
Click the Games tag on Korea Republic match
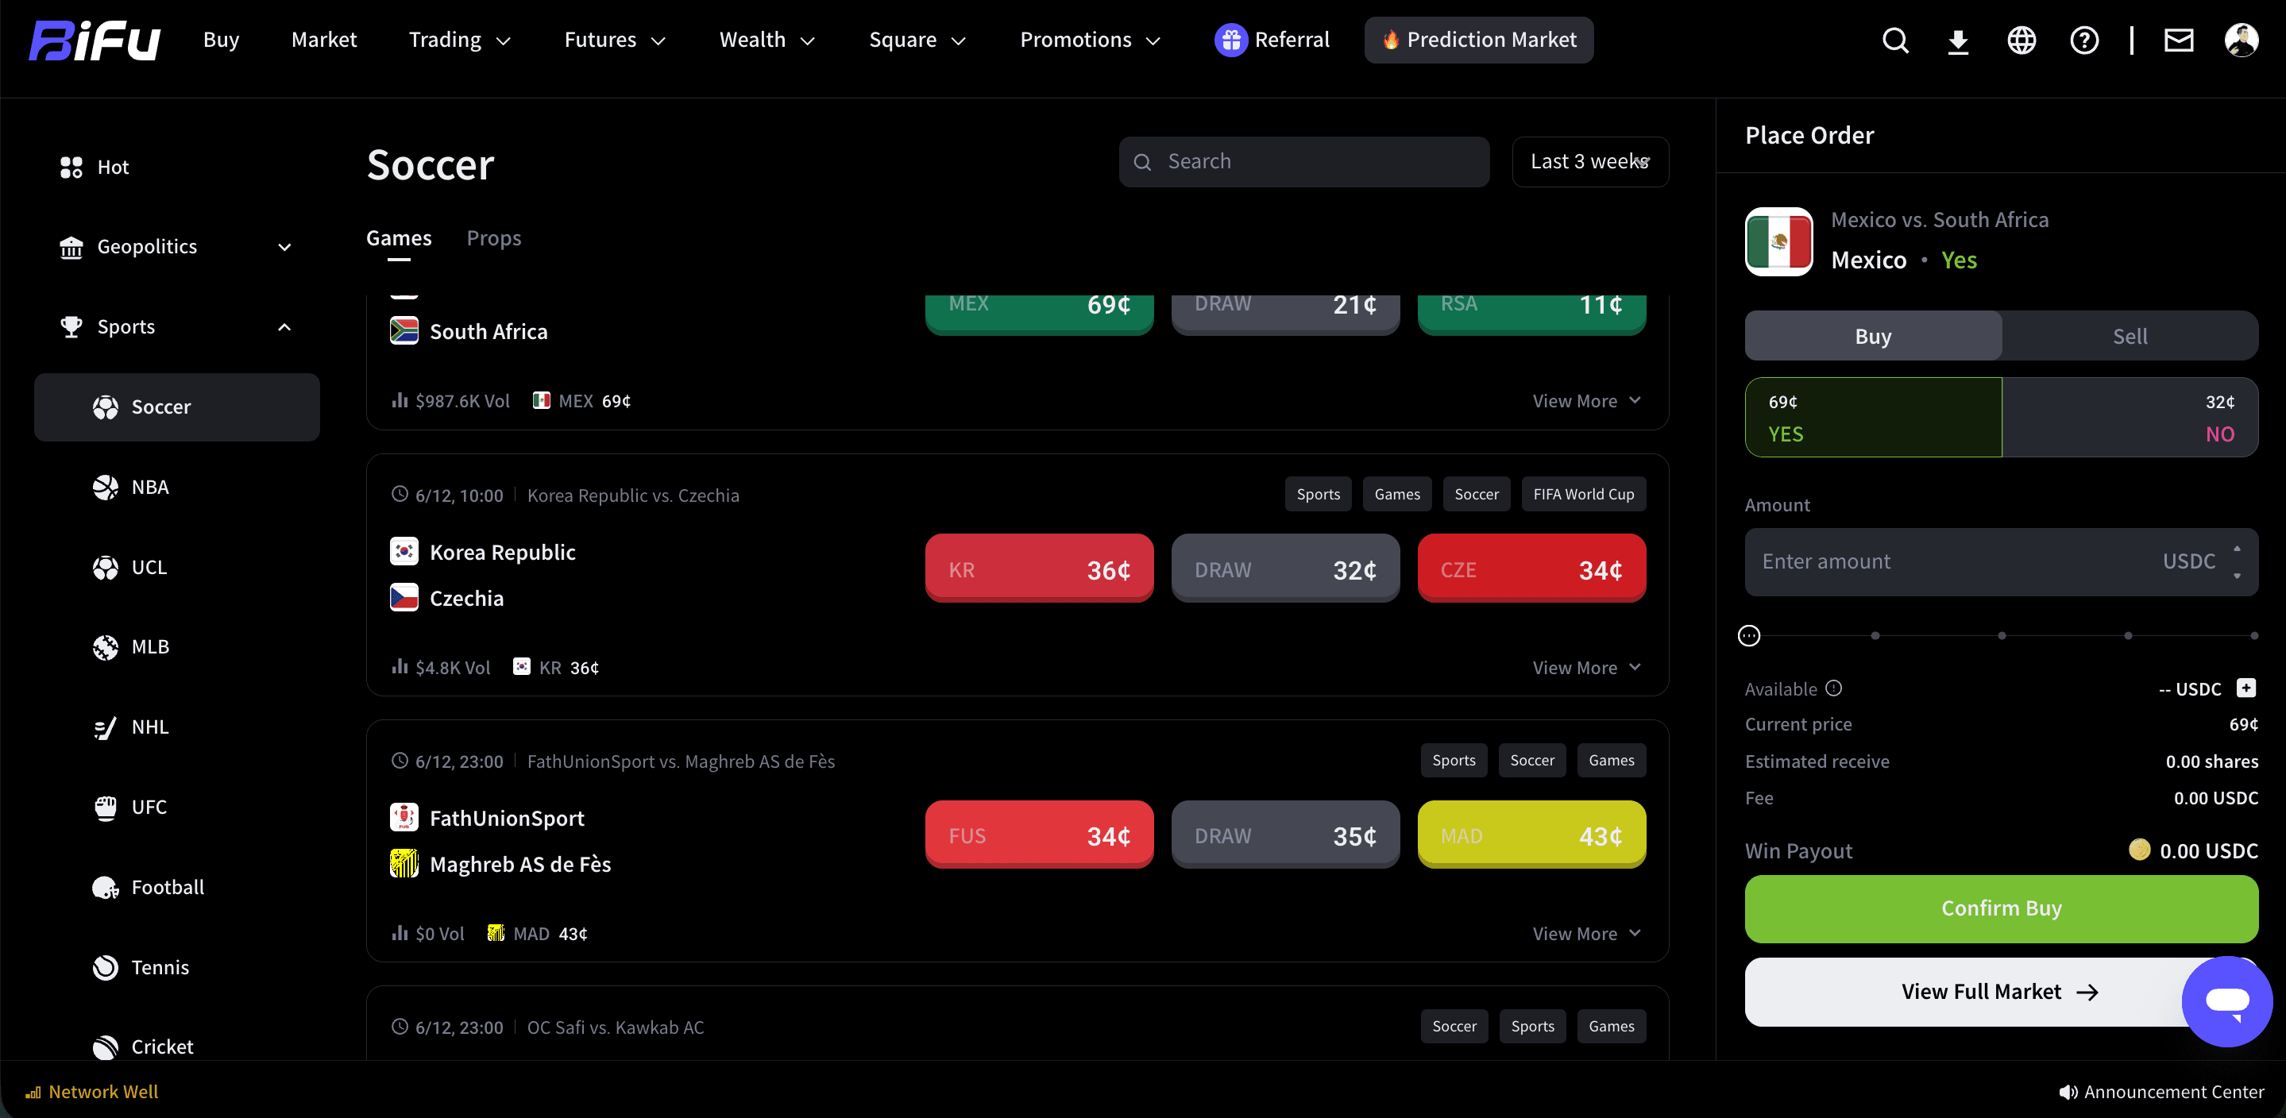pyautogui.click(x=1397, y=494)
